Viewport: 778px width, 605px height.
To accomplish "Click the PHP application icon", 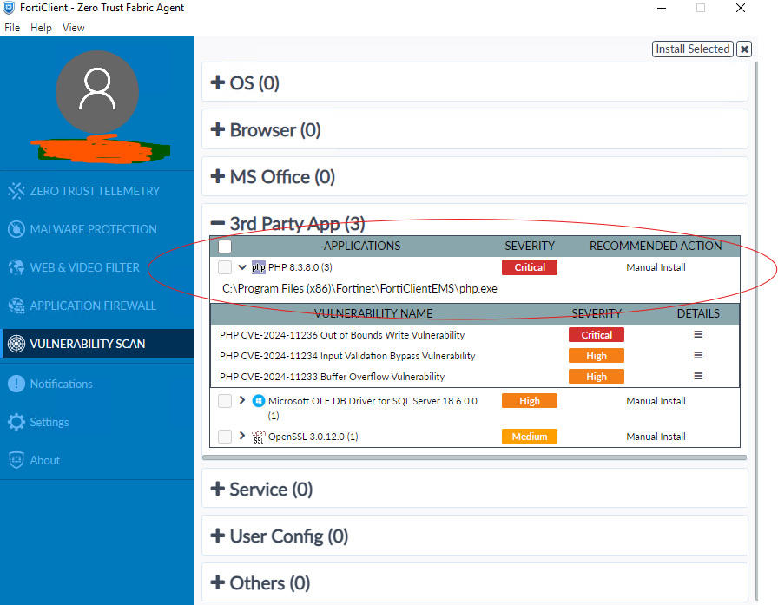I will (259, 267).
